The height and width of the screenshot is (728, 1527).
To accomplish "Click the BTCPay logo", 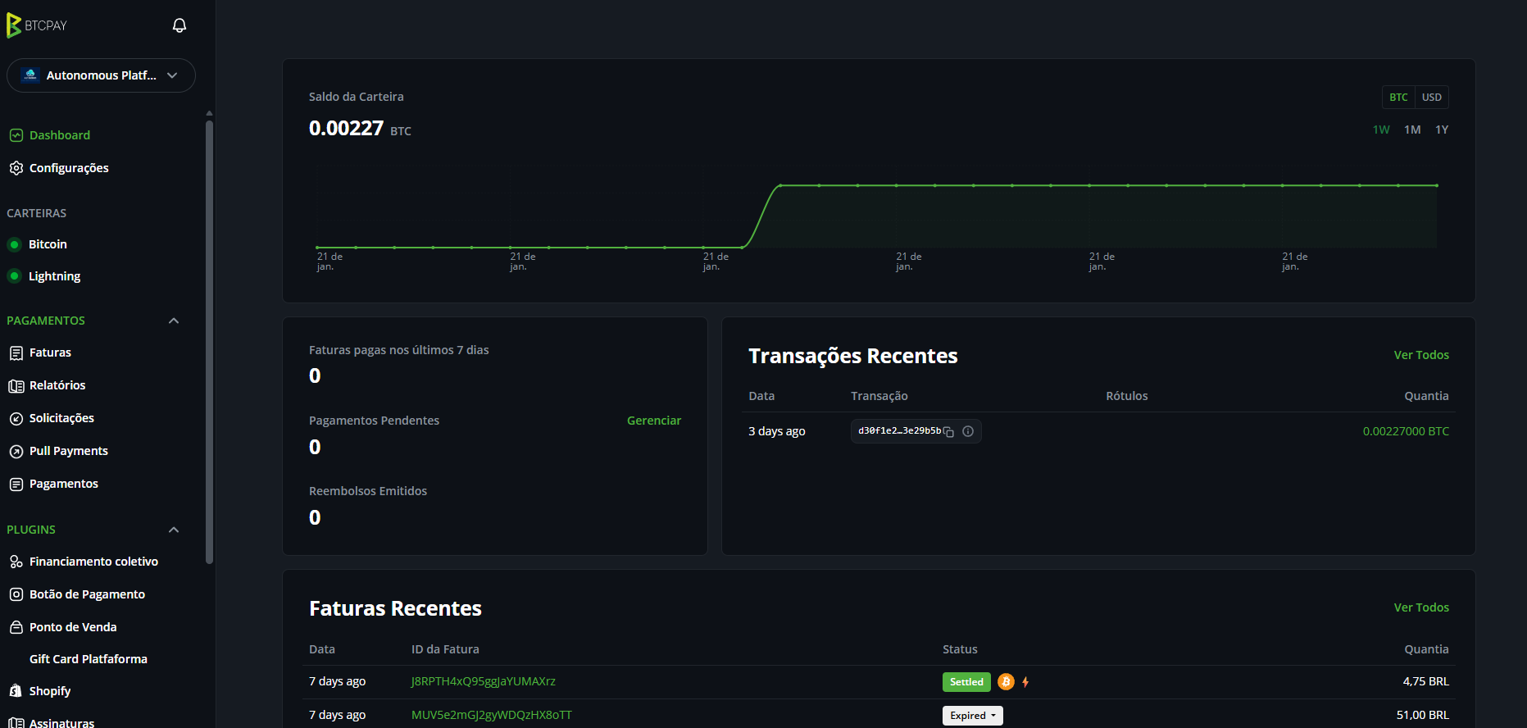I will [x=37, y=25].
